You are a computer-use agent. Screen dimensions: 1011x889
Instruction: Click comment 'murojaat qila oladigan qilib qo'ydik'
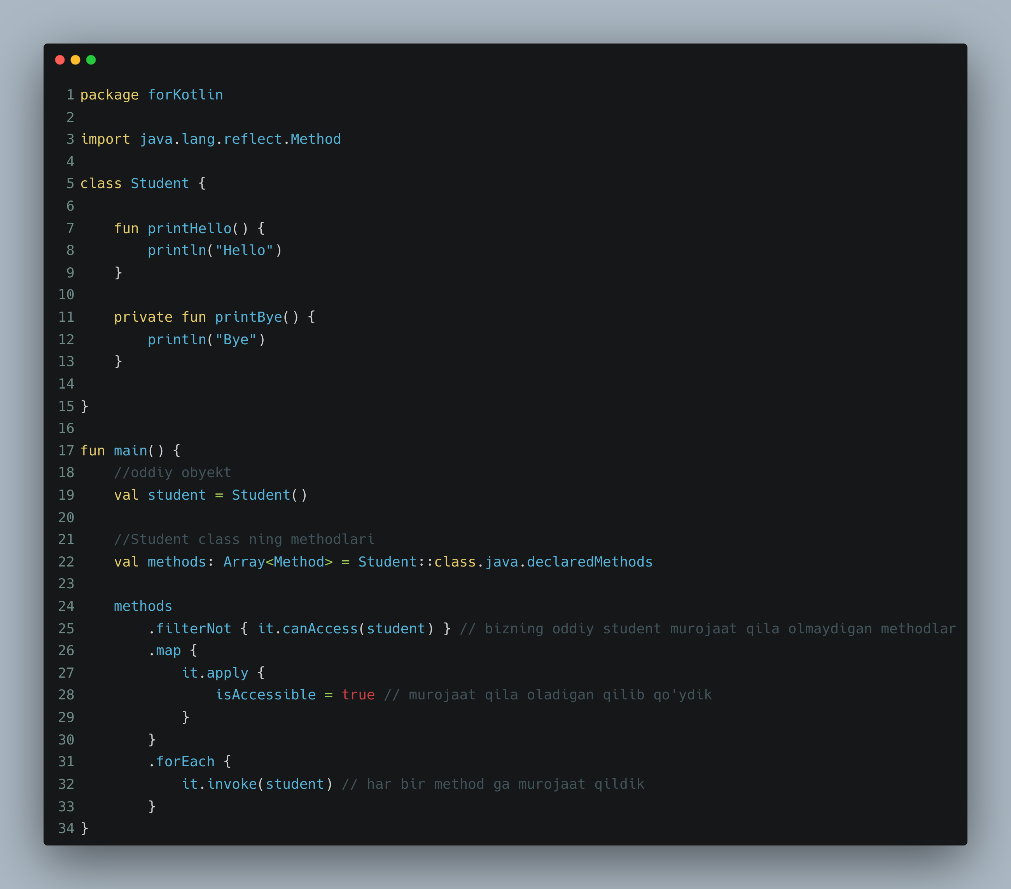point(560,695)
